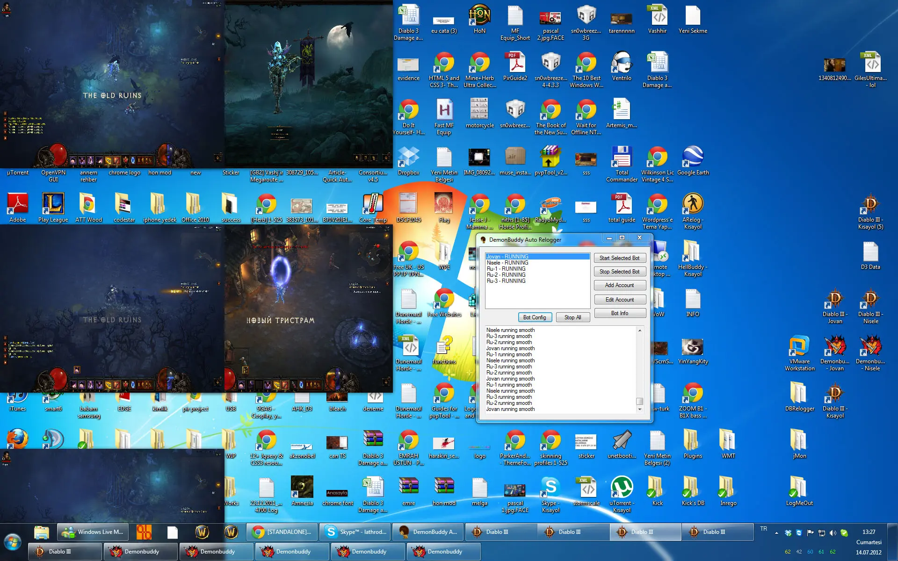Open Windows Explorer from taskbar
Screen dimensions: 898x561
pyautogui.click(x=42, y=532)
